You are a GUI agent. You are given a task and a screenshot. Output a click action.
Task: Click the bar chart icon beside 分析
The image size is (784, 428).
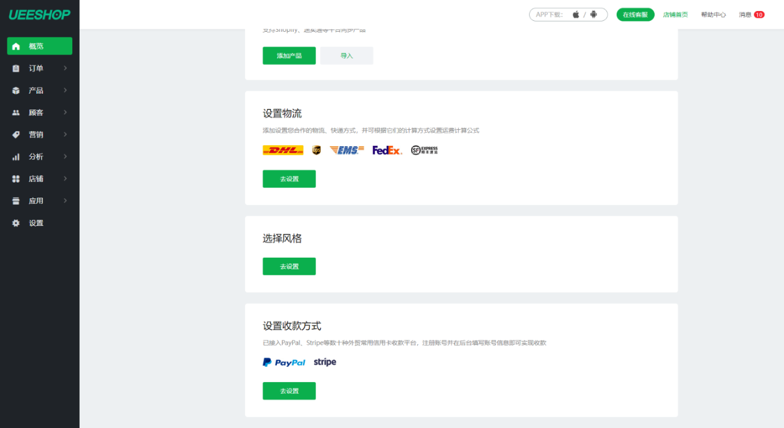16,157
